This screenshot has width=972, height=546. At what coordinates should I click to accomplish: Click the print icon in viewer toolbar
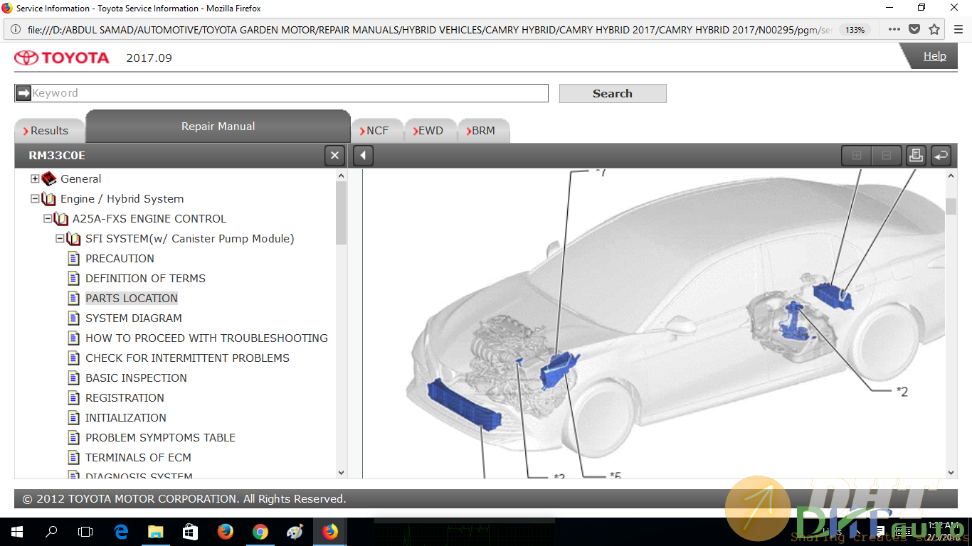(916, 155)
